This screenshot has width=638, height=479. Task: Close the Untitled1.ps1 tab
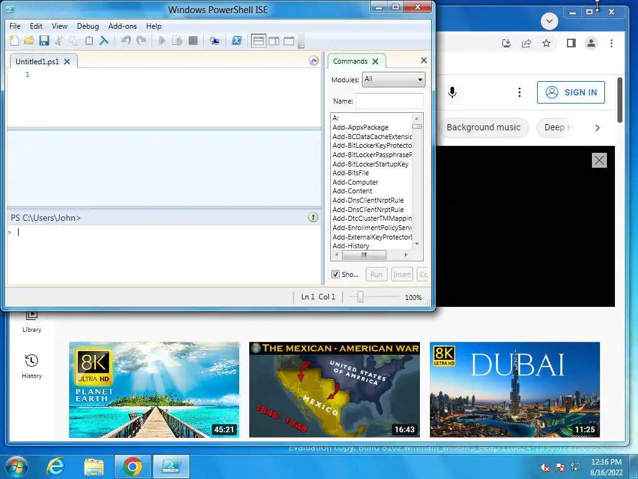(67, 62)
